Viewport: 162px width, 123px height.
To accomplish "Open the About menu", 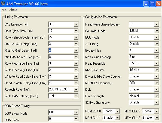I will tap(13, 10).
